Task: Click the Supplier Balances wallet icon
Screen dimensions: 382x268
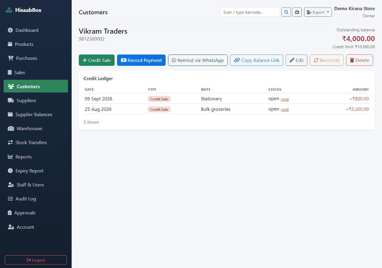Action: click(10, 114)
